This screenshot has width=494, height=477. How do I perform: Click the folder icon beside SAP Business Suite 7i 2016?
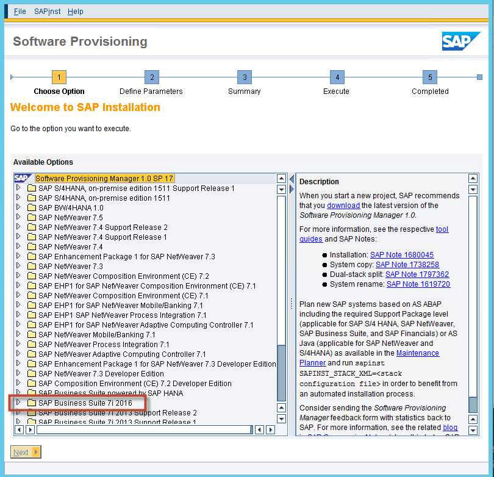[x=31, y=403]
